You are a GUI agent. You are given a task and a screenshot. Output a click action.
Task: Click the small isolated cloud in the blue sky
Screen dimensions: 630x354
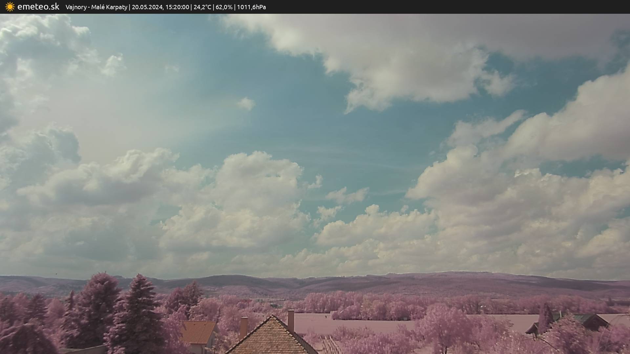[246, 104]
